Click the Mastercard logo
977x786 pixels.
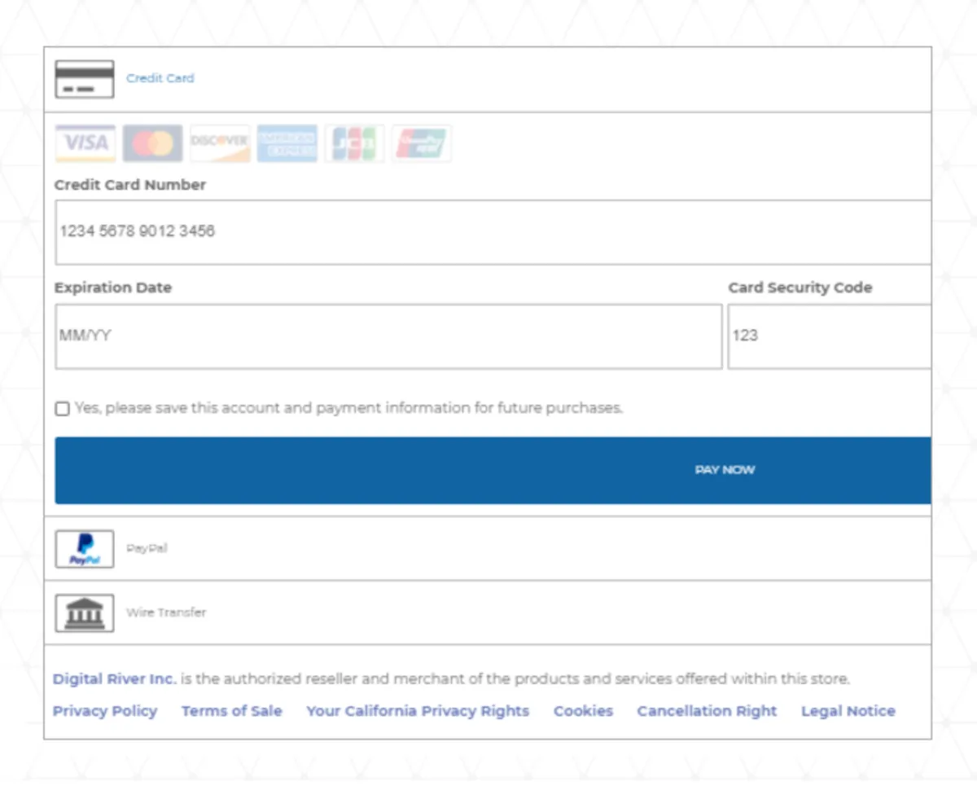click(x=152, y=143)
